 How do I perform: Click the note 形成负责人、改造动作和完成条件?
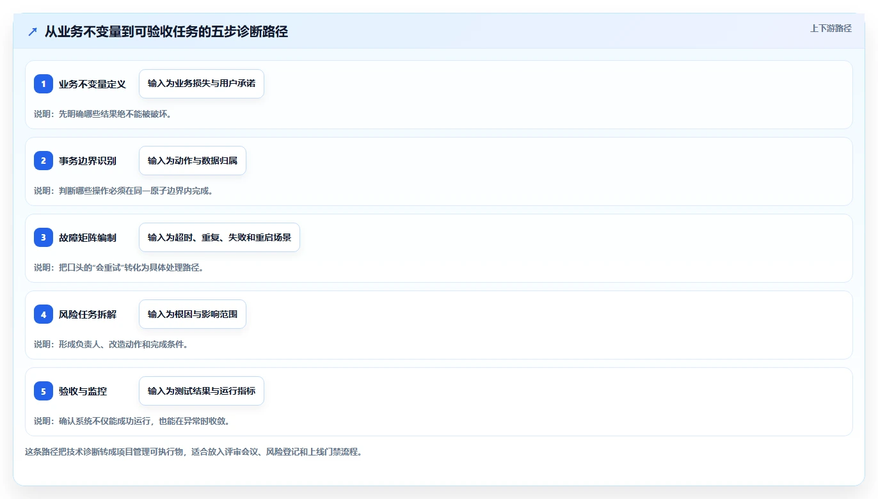click(111, 344)
